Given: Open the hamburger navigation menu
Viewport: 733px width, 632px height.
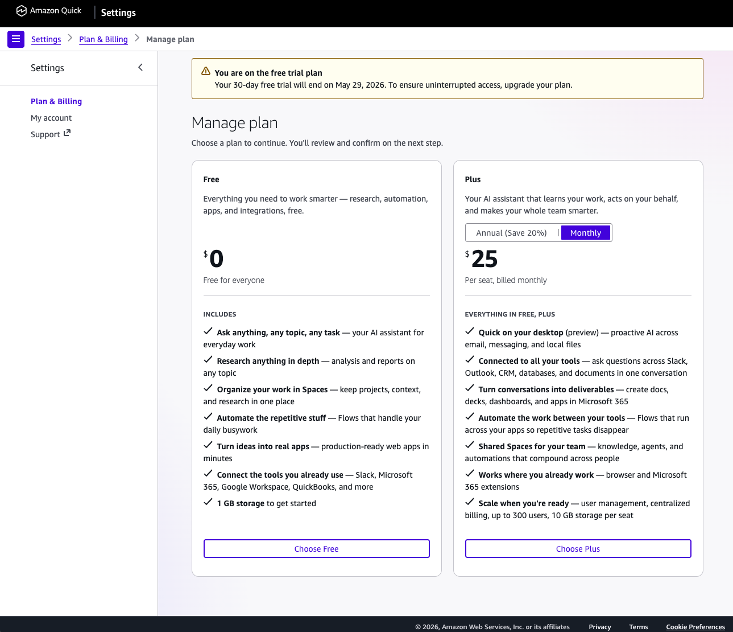Looking at the screenshot, I should click(x=16, y=39).
